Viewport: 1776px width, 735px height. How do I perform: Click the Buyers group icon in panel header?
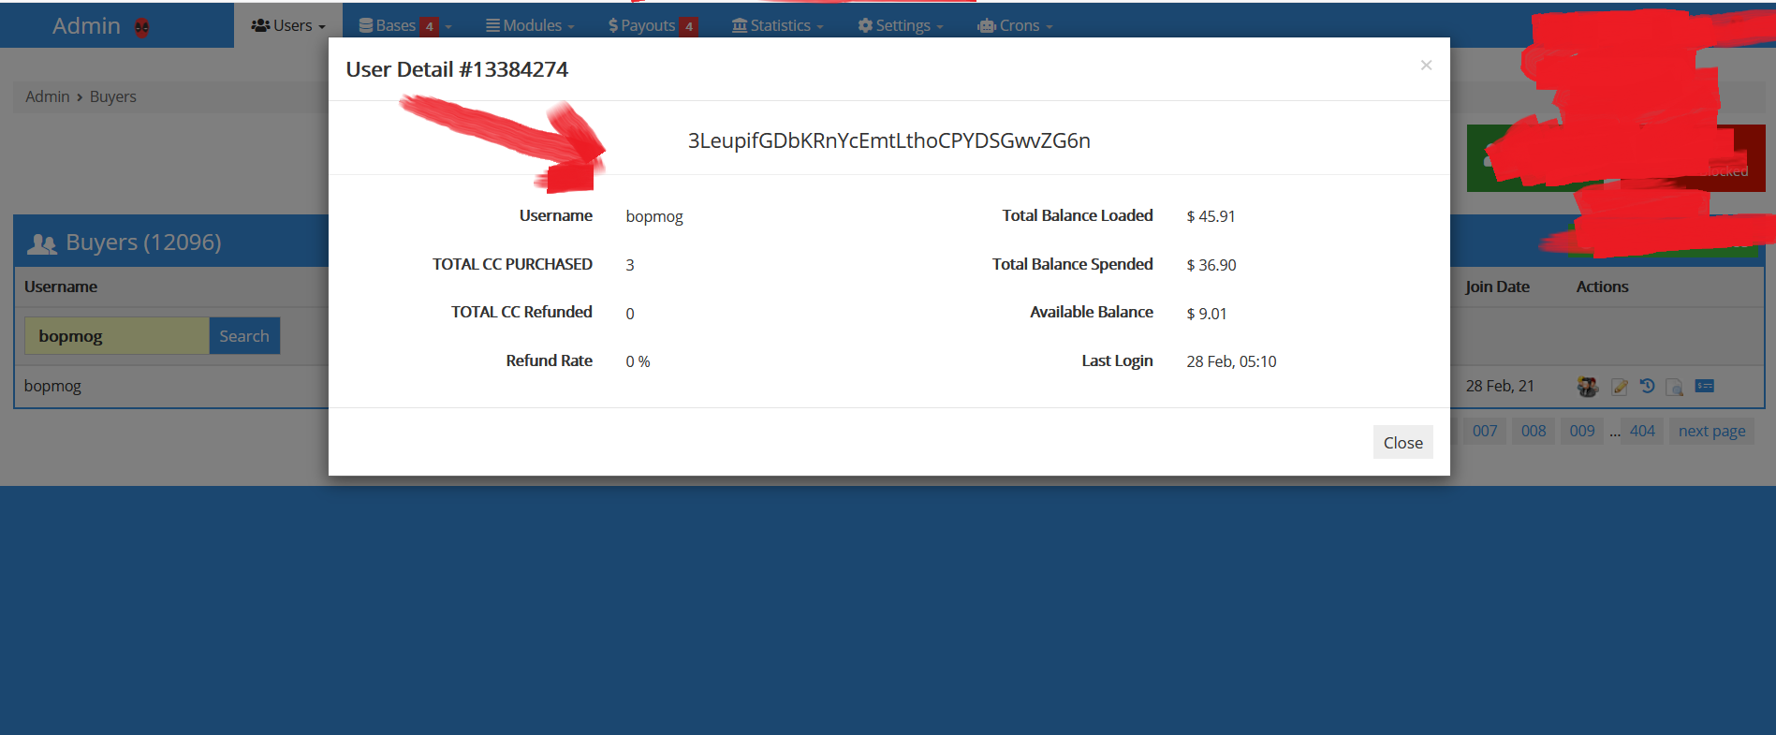[42, 243]
